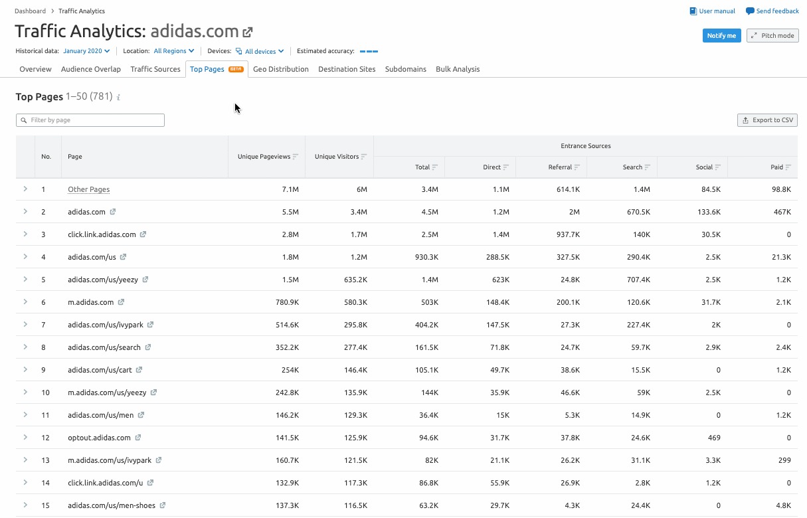Open external link for adidas.com/us/men row
Screen dimensions: 807x518
(x=141, y=415)
